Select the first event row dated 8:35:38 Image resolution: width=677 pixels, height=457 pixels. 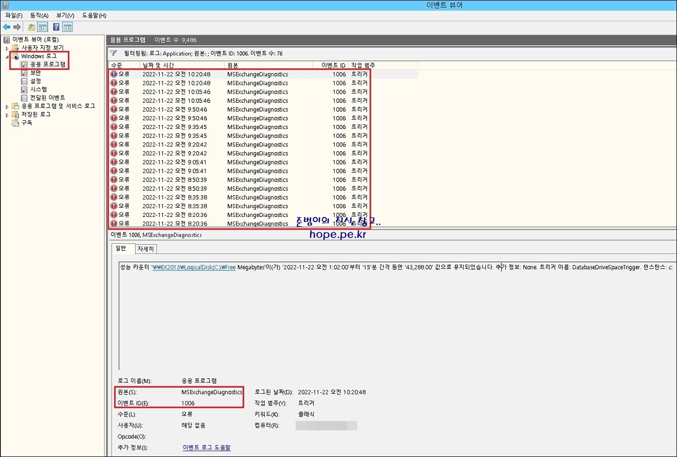(x=263, y=197)
